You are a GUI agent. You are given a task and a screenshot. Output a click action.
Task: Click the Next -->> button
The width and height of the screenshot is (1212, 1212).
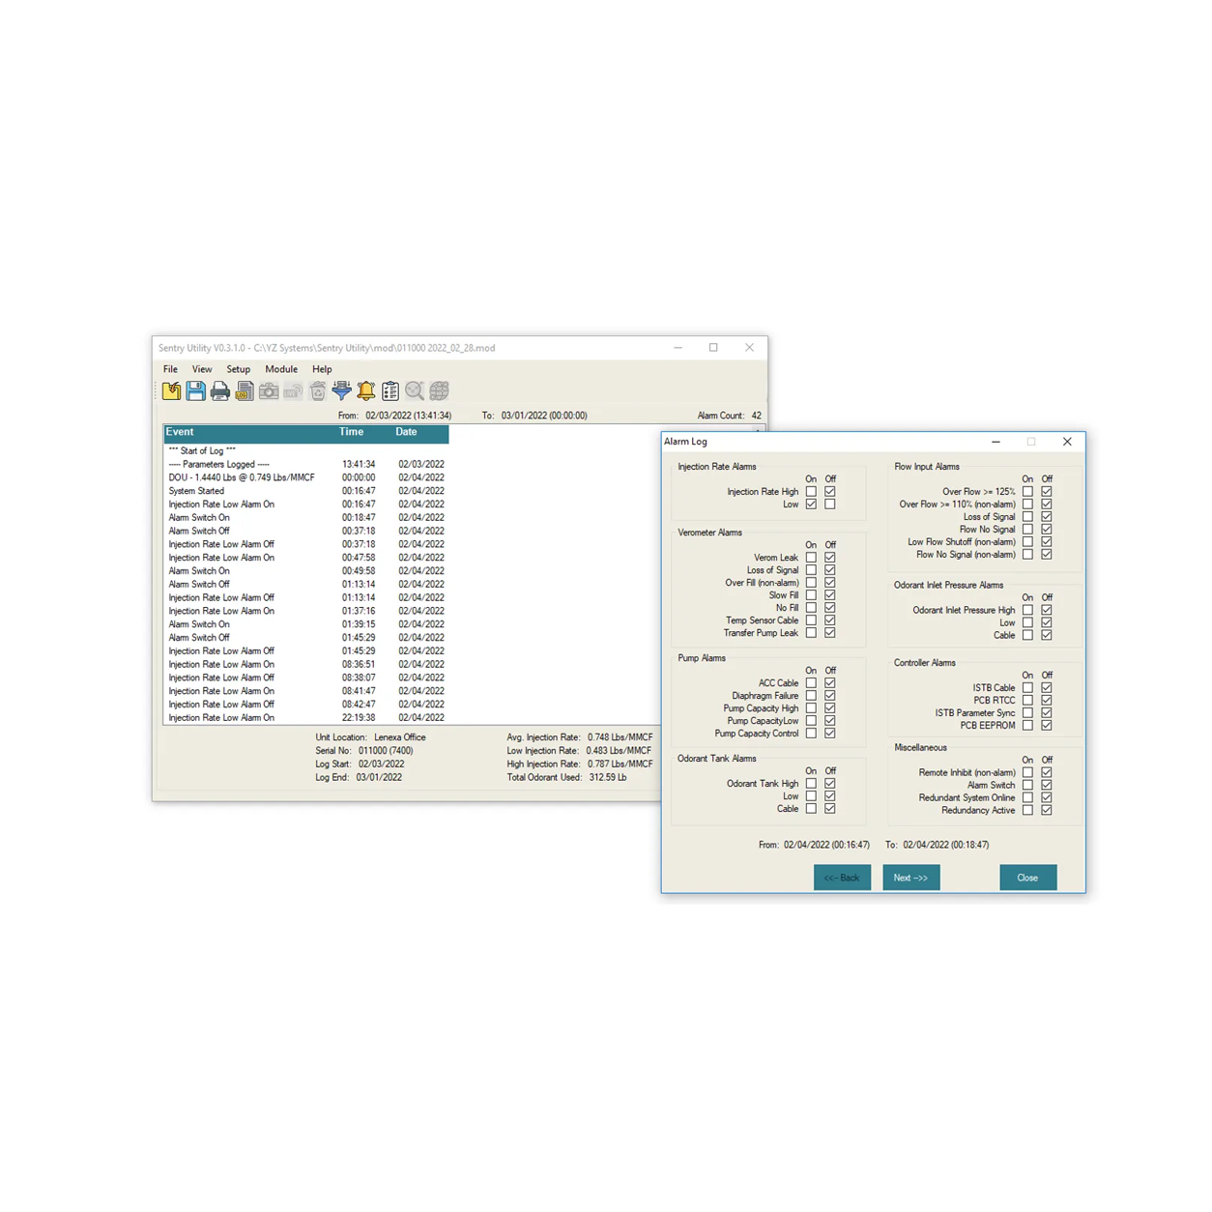[910, 878]
